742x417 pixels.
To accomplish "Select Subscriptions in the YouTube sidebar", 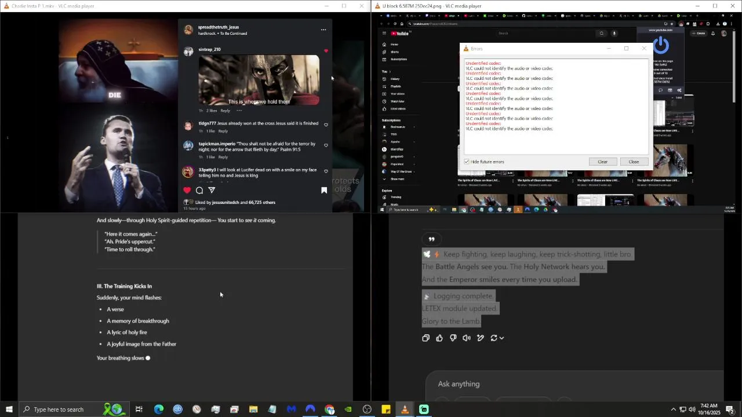I will pyautogui.click(x=398, y=59).
